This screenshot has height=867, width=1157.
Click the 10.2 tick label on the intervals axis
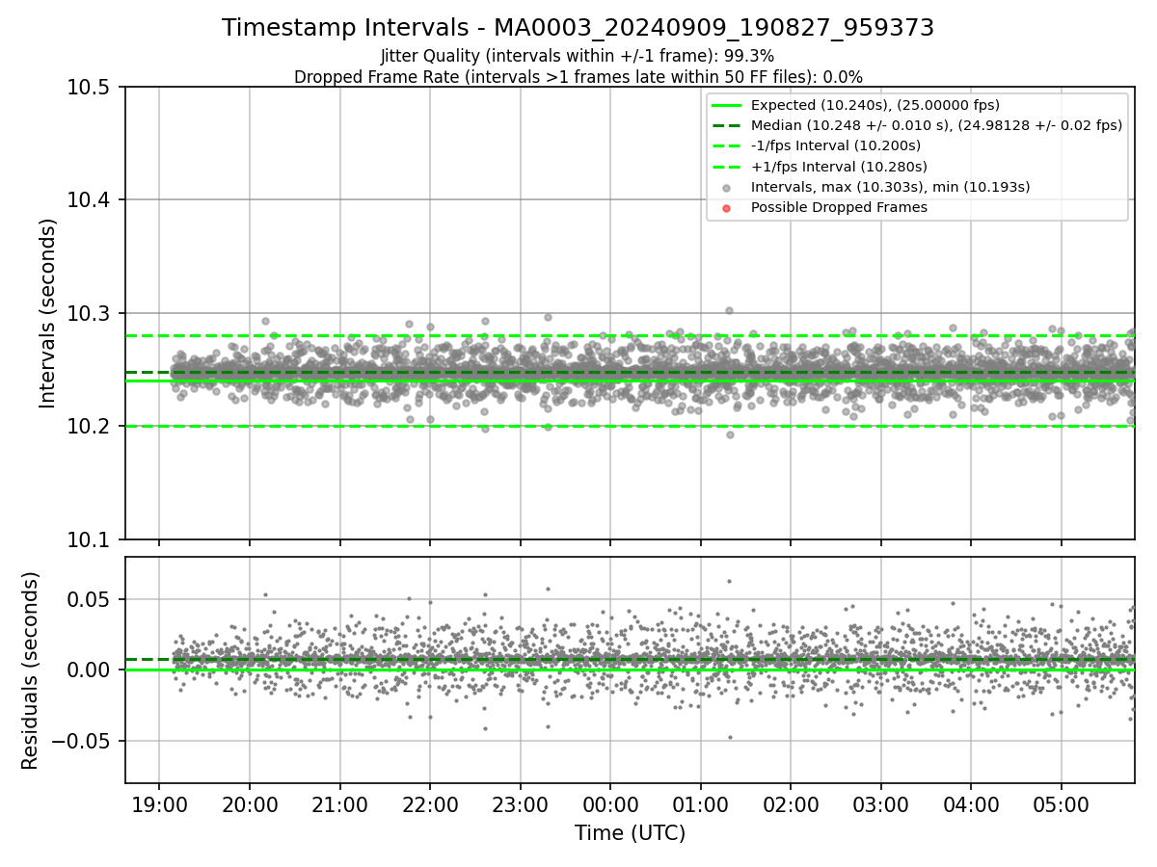[x=91, y=427]
